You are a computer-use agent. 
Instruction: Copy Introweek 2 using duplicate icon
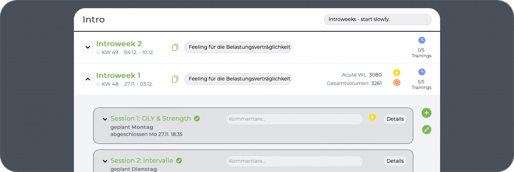pyautogui.click(x=175, y=47)
